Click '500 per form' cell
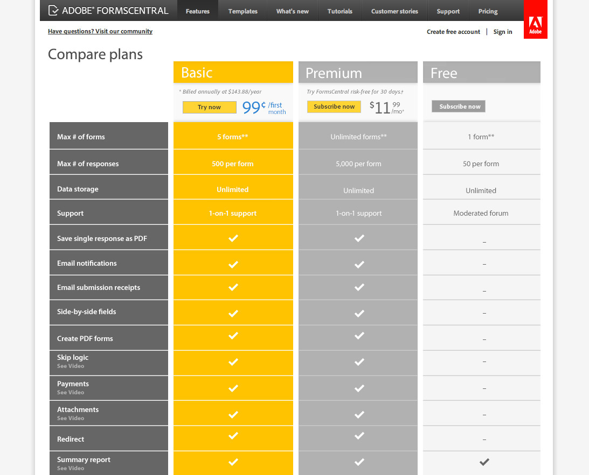Viewport: 589px width, 475px height. point(232,164)
